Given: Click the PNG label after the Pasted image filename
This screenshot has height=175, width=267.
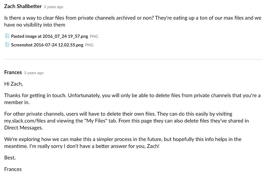Looking at the screenshot, I should tap(94, 36).
